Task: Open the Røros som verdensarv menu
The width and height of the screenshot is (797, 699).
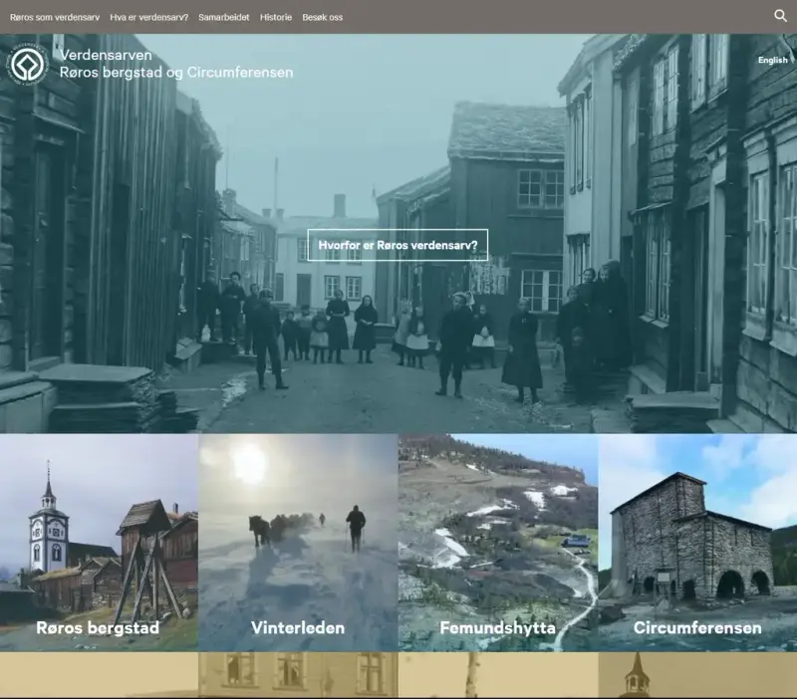Action: (54, 17)
